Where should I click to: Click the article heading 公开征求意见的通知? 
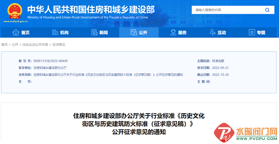click(x=139, y=132)
